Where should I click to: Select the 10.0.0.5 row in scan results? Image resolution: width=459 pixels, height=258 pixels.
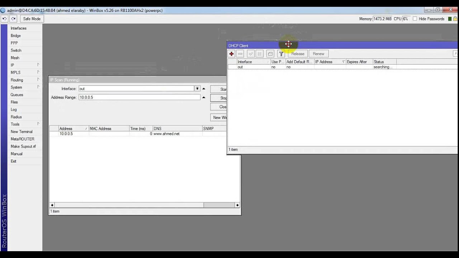coord(138,134)
